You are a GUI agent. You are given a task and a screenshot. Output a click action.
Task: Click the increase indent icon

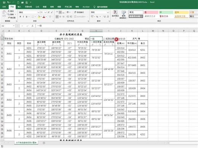coord(71,17)
